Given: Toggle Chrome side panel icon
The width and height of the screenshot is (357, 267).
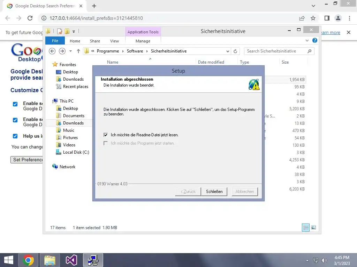Looking at the screenshot, I should [x=327, y=18].
